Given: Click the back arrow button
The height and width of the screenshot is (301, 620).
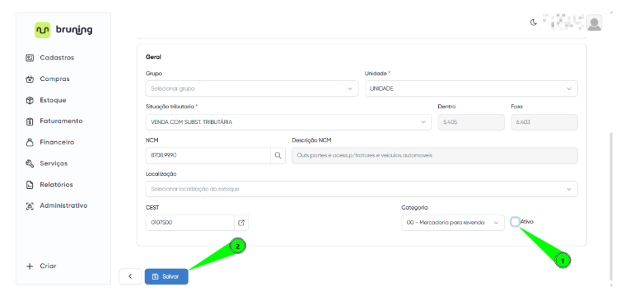Looking at the screenshot, I should click(130, 276).
